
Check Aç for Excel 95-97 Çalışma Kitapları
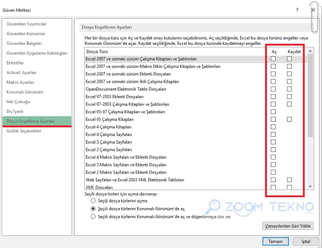[x=273, y=112]
